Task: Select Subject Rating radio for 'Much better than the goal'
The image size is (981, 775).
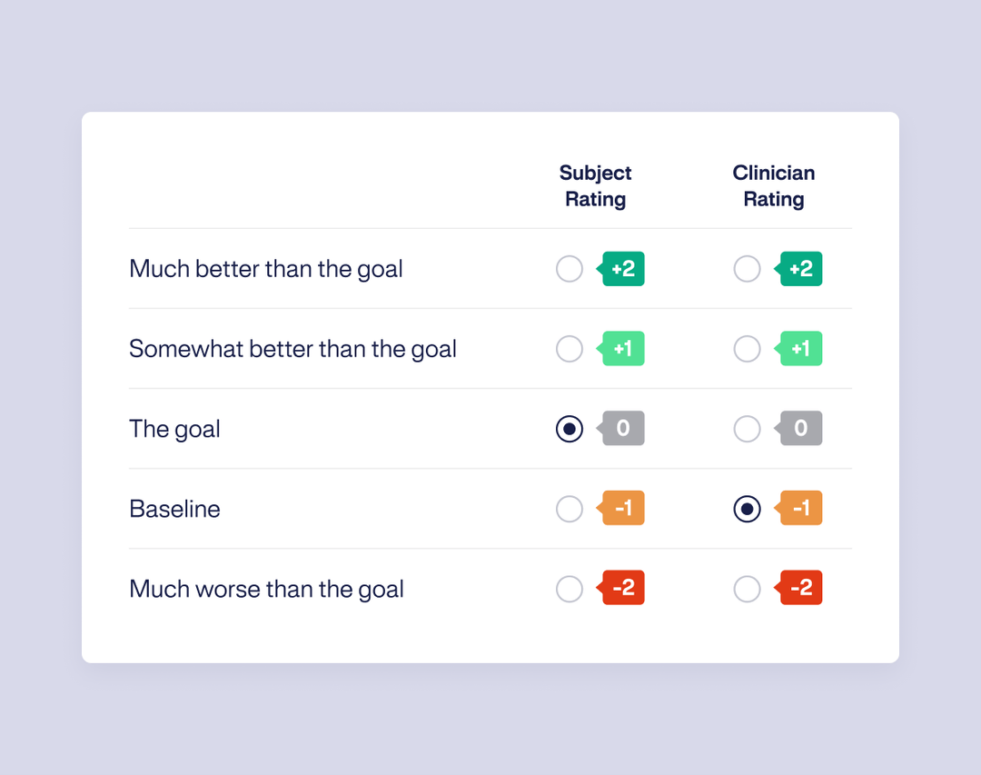Action: click(x=570, y=269)
